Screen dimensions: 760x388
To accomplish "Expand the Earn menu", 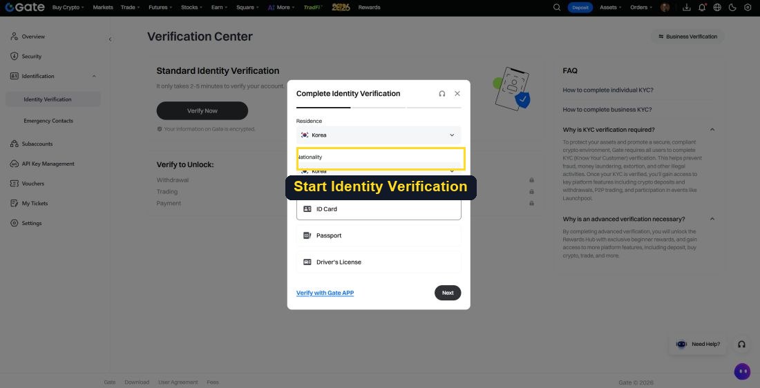I will coord(220,8).
